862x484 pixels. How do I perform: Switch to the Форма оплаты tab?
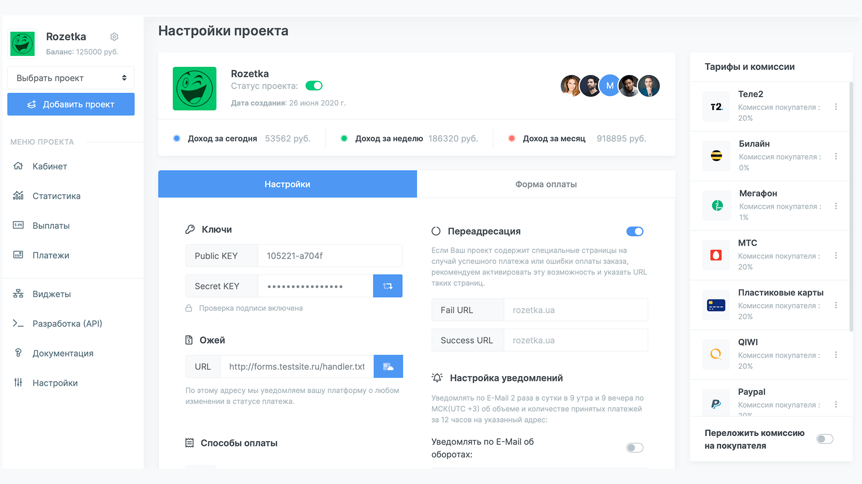click(x=546, y=184)
